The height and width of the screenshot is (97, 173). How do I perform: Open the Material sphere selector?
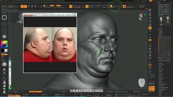pyautogui.click(x=4, y=37)
